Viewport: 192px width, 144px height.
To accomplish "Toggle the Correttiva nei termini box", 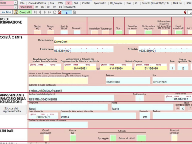I will [132, 32].
